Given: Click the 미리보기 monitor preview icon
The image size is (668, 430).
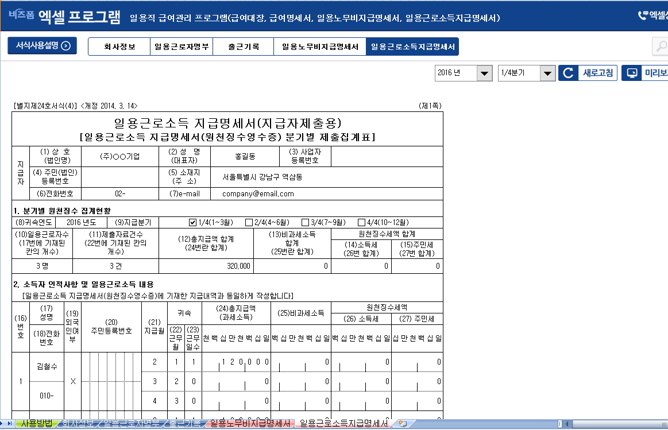Looking at the screenshot, I should pos(632,73).
